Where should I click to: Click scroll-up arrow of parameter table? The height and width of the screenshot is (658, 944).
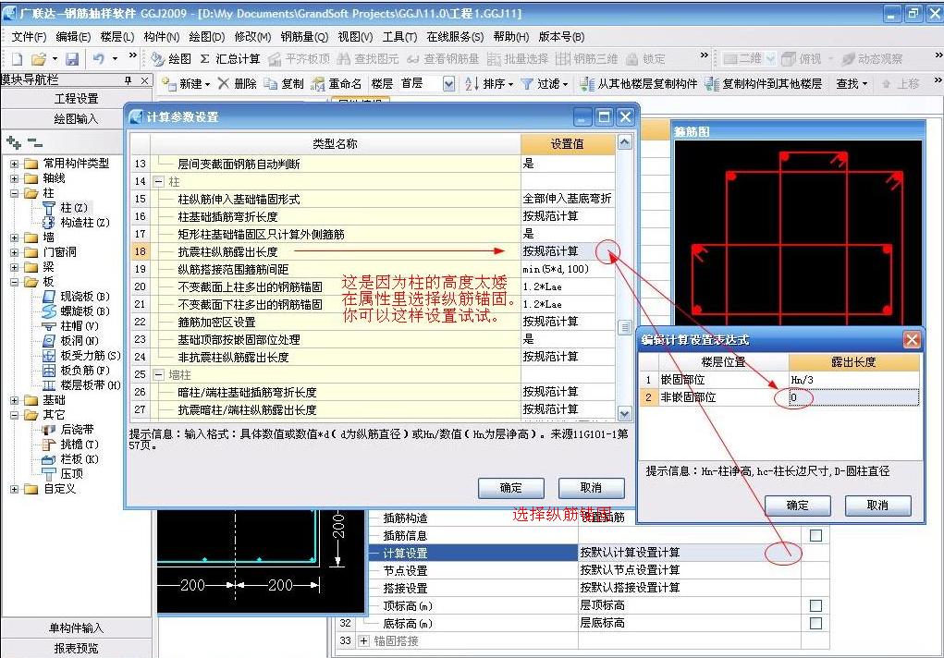[x=624, y=142]
